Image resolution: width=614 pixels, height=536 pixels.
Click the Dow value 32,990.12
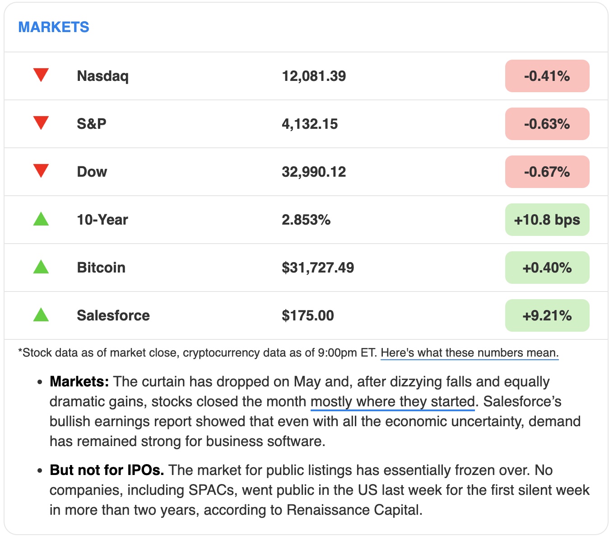click(314, 172)
